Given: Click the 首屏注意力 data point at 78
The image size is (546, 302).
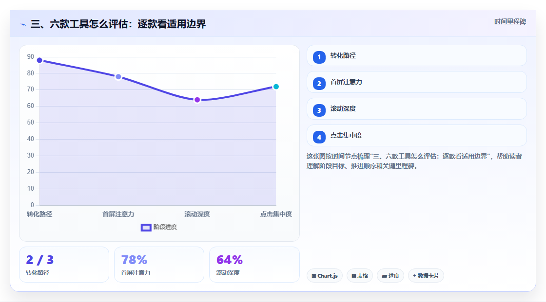Looking at the screenshot, I should [118, 77].
